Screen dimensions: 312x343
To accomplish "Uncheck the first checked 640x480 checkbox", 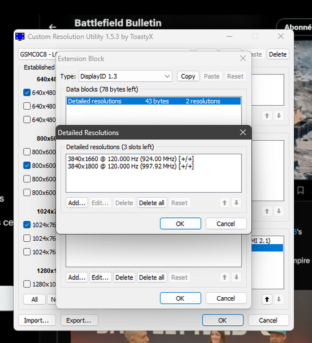I will tap(27, 93).
